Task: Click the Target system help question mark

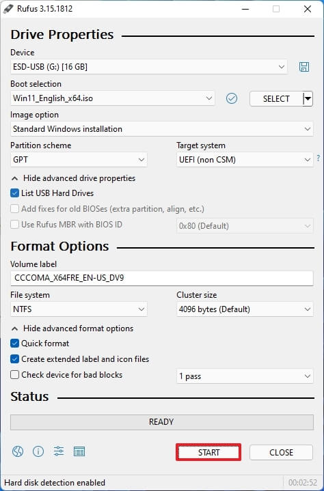Action: tap(319, 158)
